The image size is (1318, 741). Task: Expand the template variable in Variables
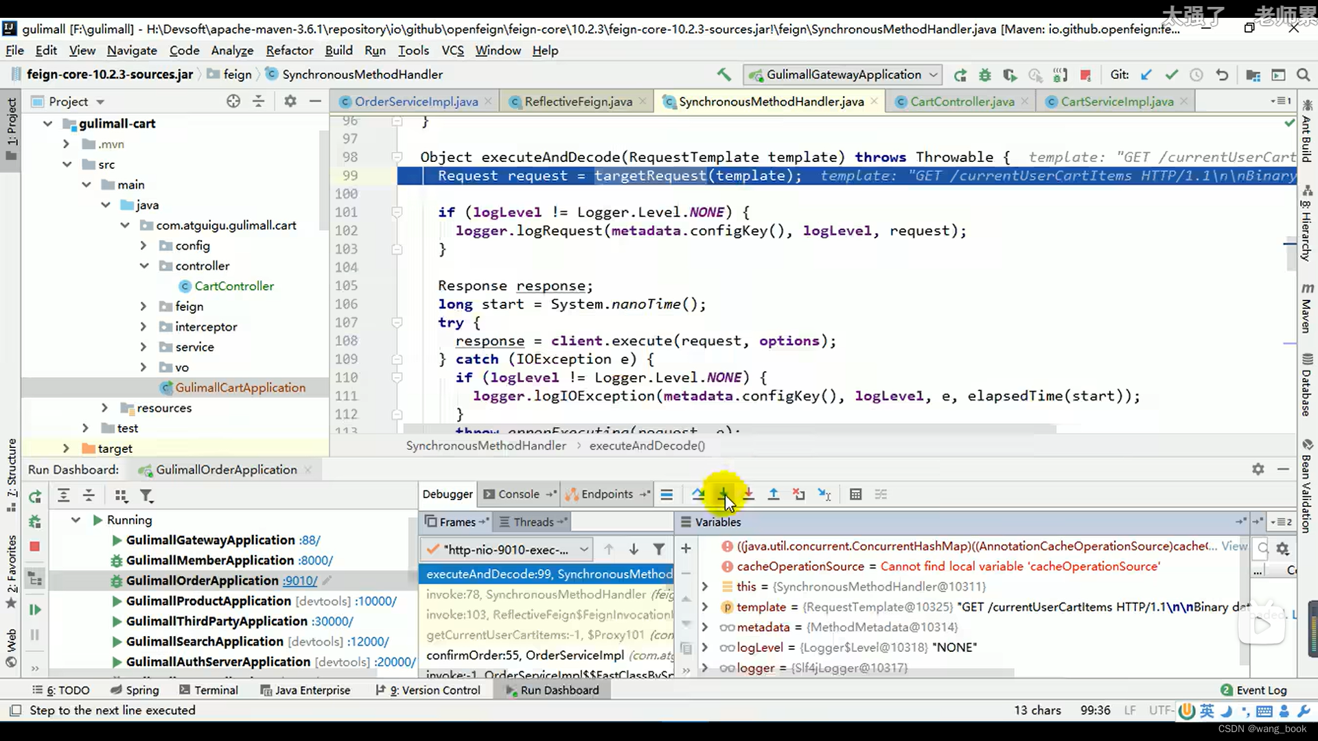[x=704, y=607]
